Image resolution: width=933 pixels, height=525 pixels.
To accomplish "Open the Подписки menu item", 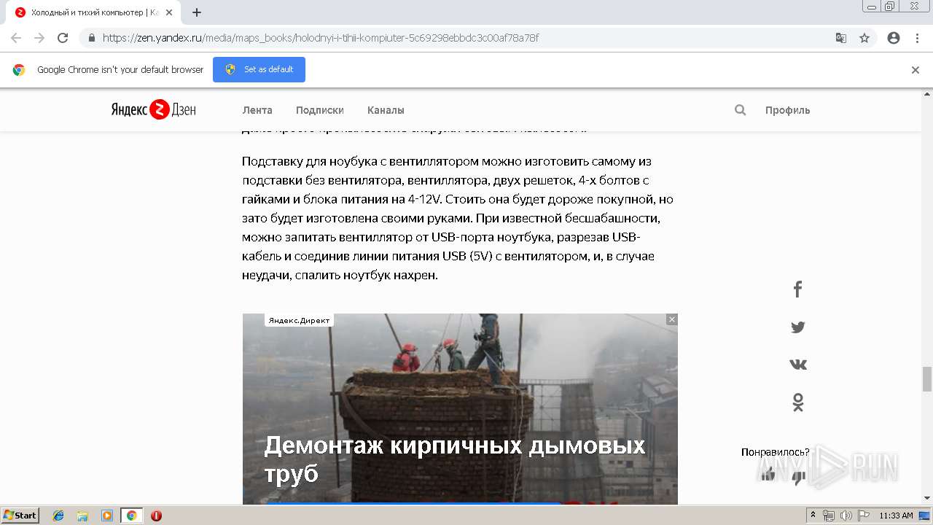I will (x=320, y=110).
